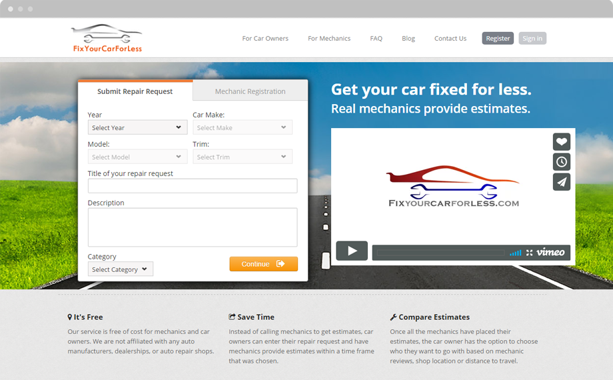Add video to Watch Later clock icon
The height and width of the screenshot is (380, 613).
click(x=562, y=161)
